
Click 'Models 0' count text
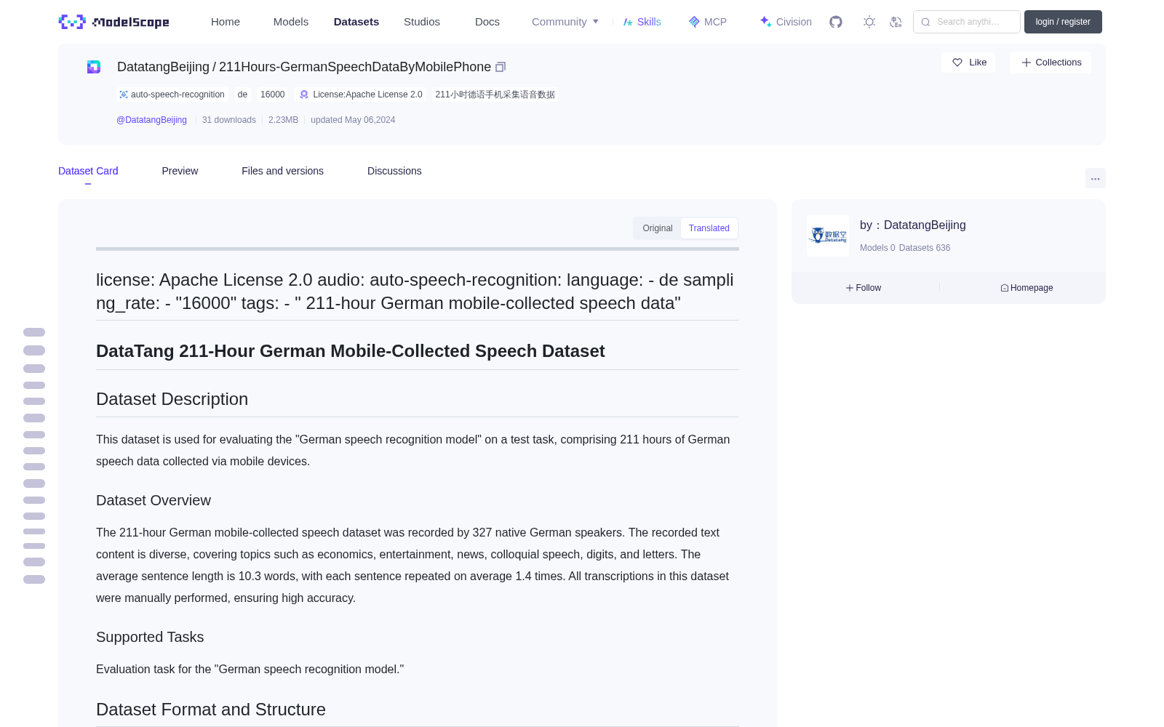point(877,248)
